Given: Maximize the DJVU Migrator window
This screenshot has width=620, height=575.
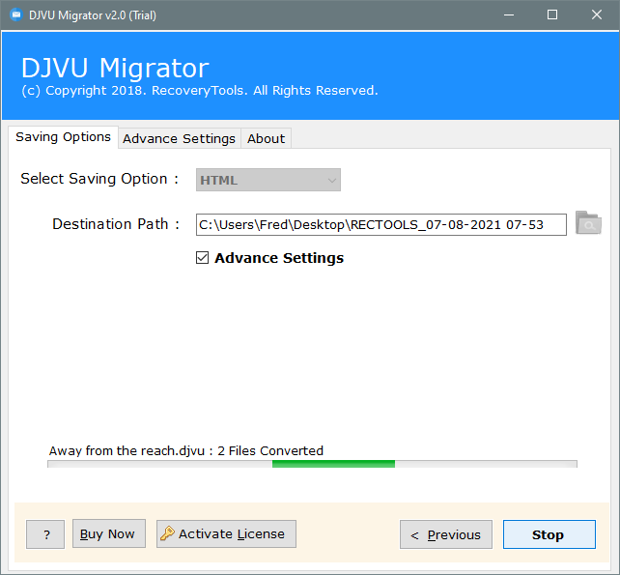Looking at the screenshot, I should 552,15.
